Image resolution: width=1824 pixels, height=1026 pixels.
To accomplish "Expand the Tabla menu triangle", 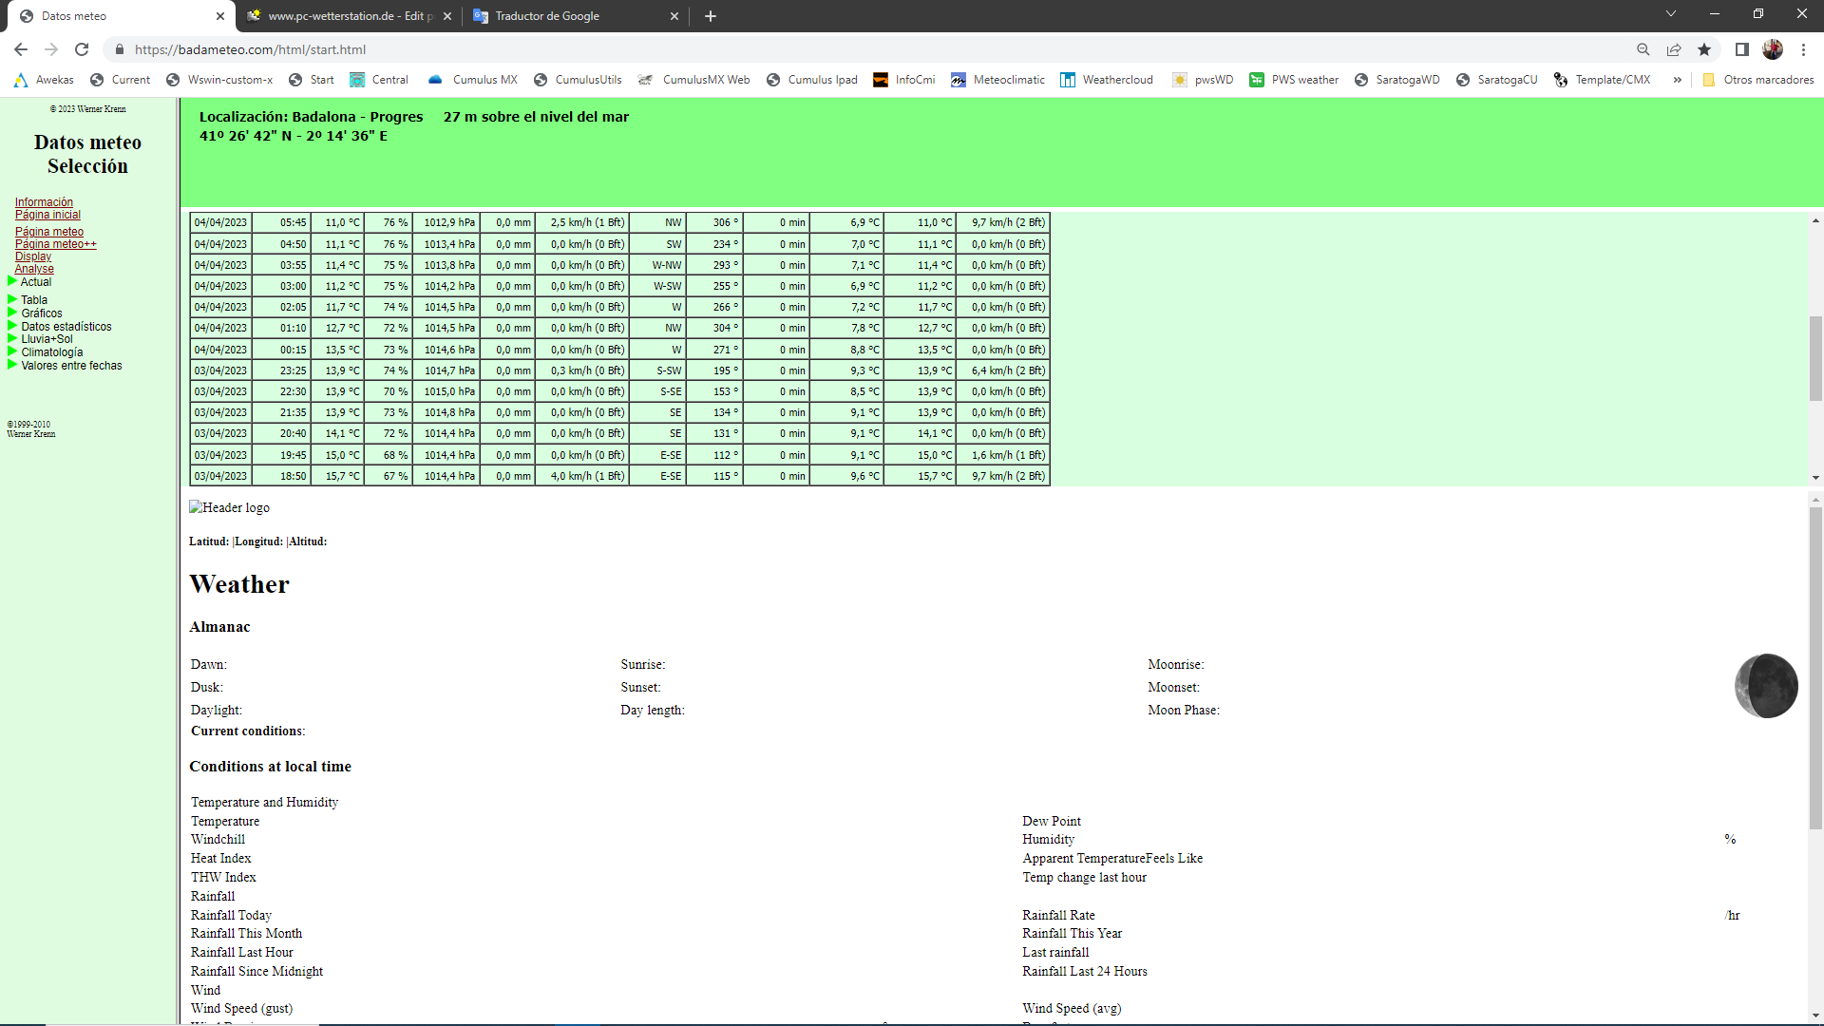I will pos(12,299).
